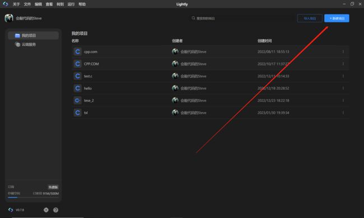Click the magnifier search icon

193,18
